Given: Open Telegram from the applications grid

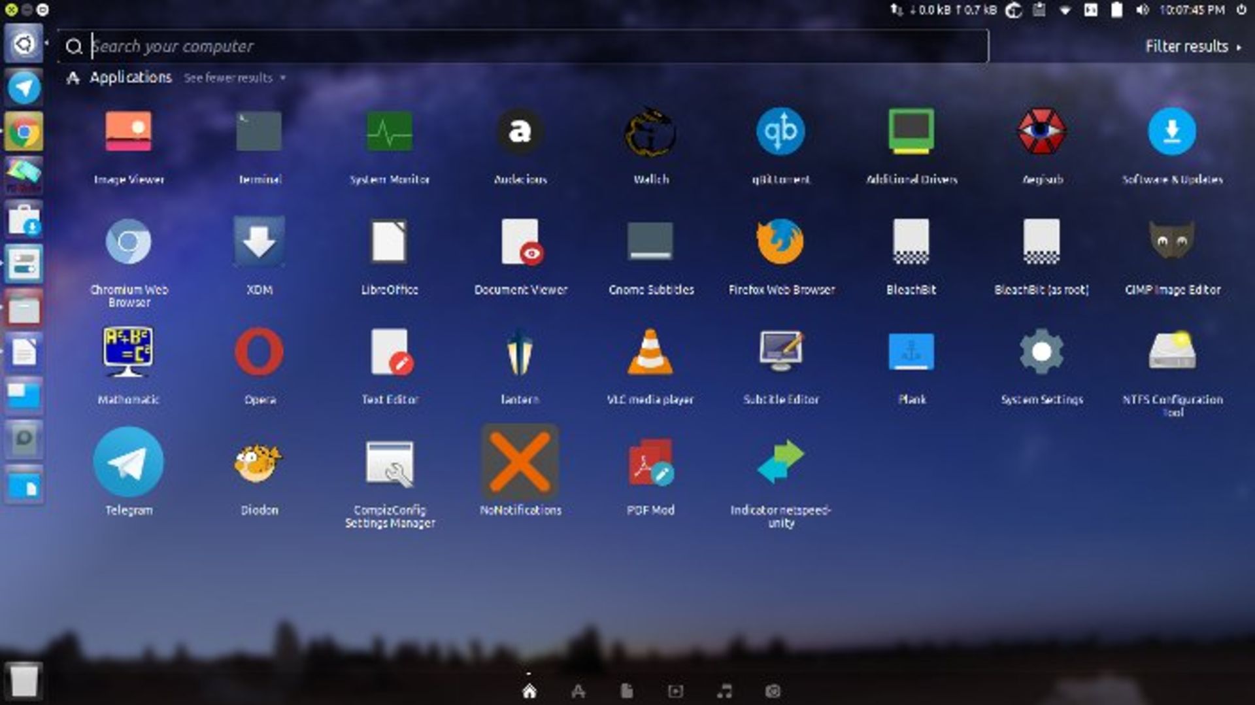Looking at the screenshot, I should [129, 462].
